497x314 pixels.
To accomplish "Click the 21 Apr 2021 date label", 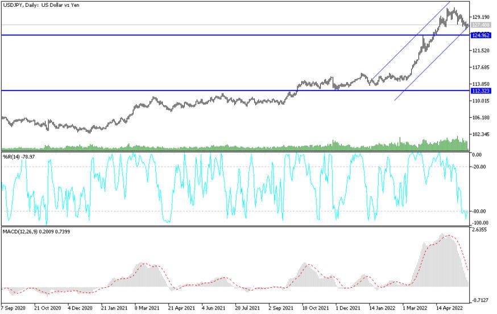I will pyautogui.click(x=181, y=308).
